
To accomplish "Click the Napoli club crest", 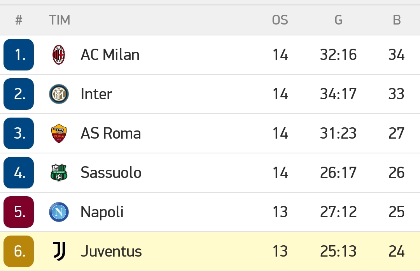I will tap(59, 212).
